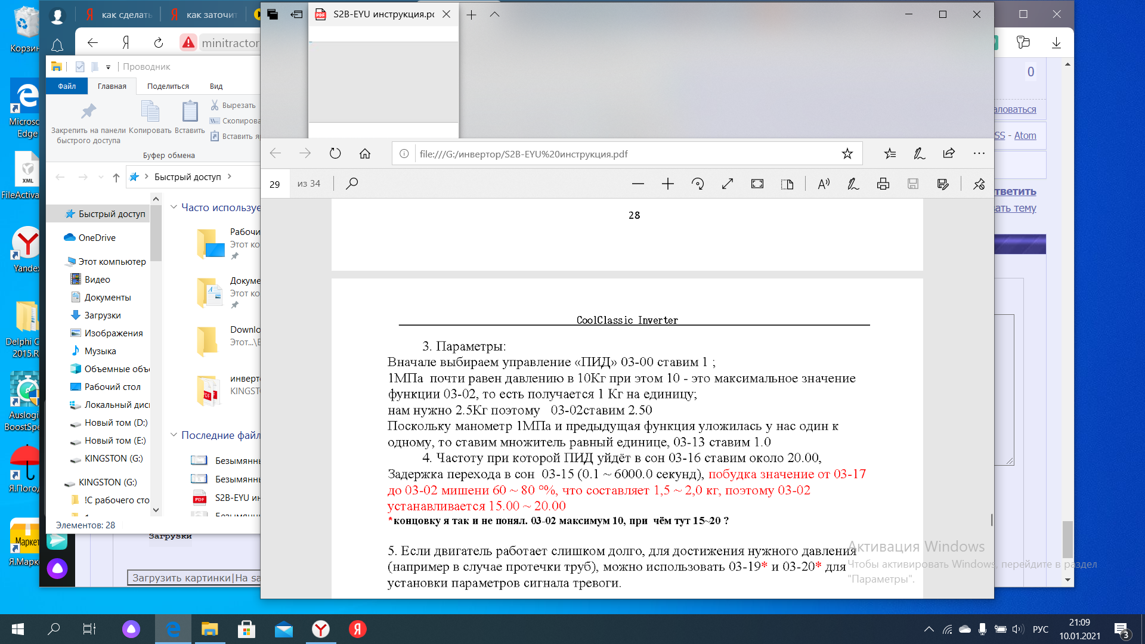Click the Add notes pen icon
This screenshot has height=644, width=1145.
919,154
